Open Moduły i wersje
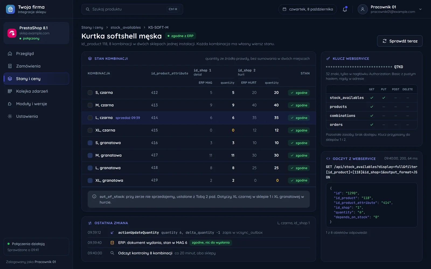Viewport: 431px width, 269px height. (x=36, y=104)
